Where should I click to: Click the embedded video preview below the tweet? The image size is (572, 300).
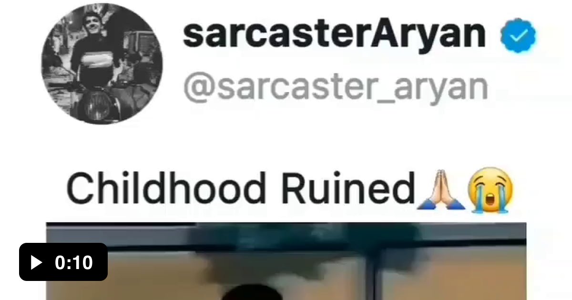click(286, 261)
